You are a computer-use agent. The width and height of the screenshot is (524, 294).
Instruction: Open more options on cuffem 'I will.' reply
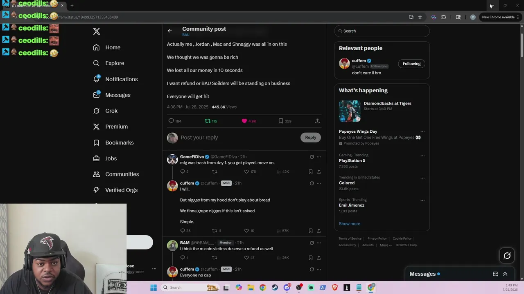click(319, 183)
